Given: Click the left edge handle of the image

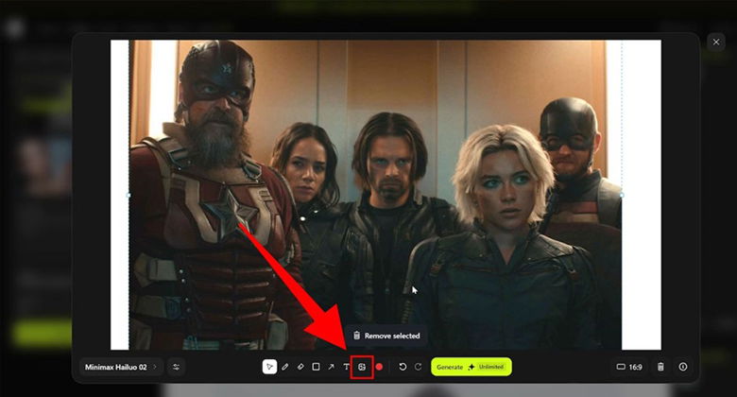Looking at the screenshot, I should point(129,194).
